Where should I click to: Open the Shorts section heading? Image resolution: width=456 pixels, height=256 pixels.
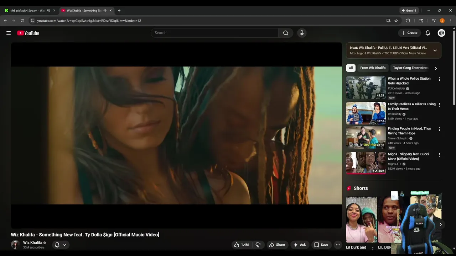pos(361,188)
